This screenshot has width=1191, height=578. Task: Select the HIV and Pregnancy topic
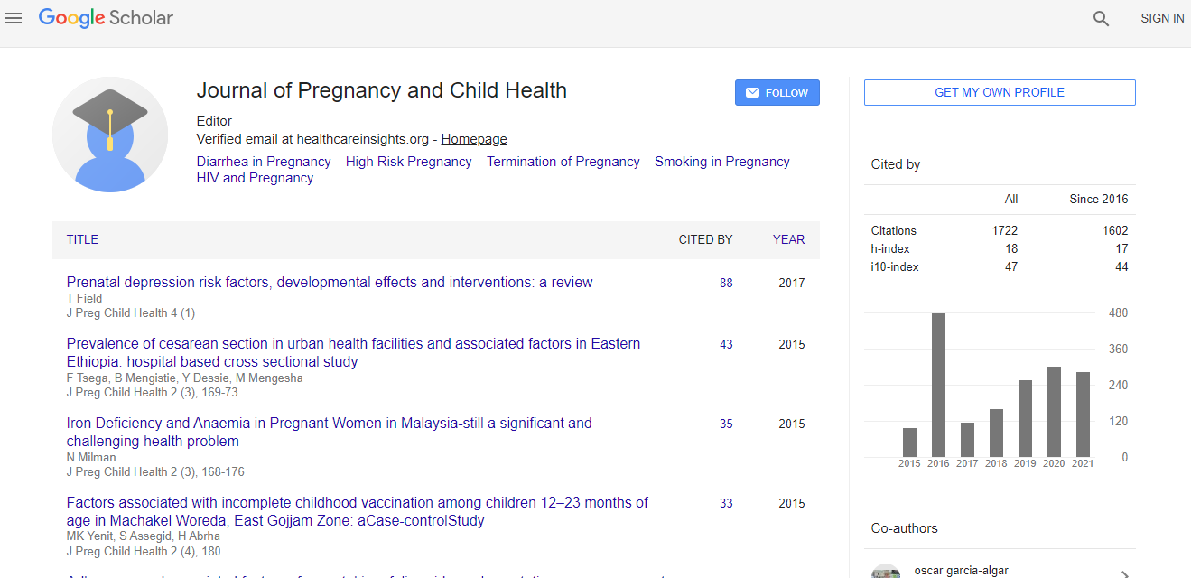click(255, 178)
